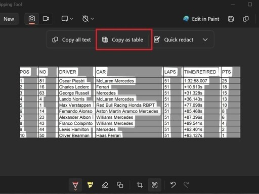
Task: Select 'Red Bull Racing Honda RBPT' text
Action: pos(125,105)
